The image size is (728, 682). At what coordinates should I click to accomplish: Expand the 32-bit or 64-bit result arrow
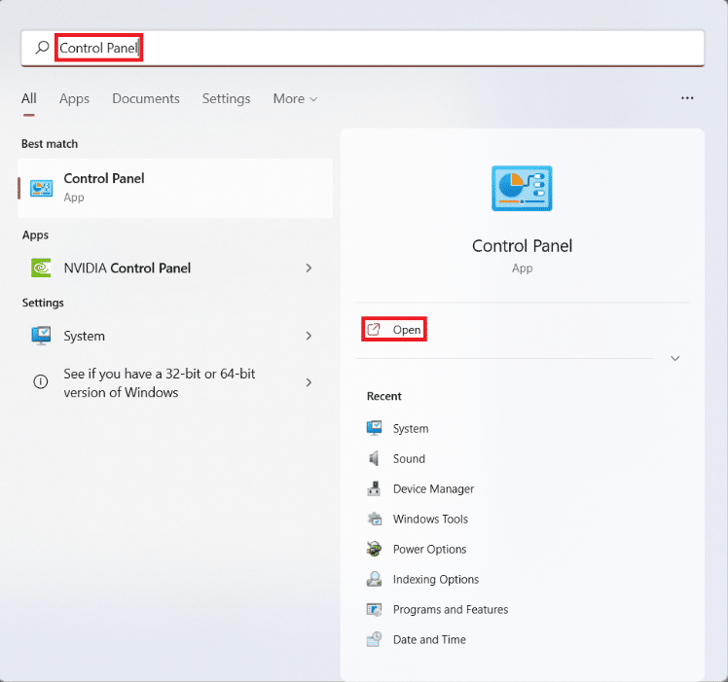[x=309, y=382]
